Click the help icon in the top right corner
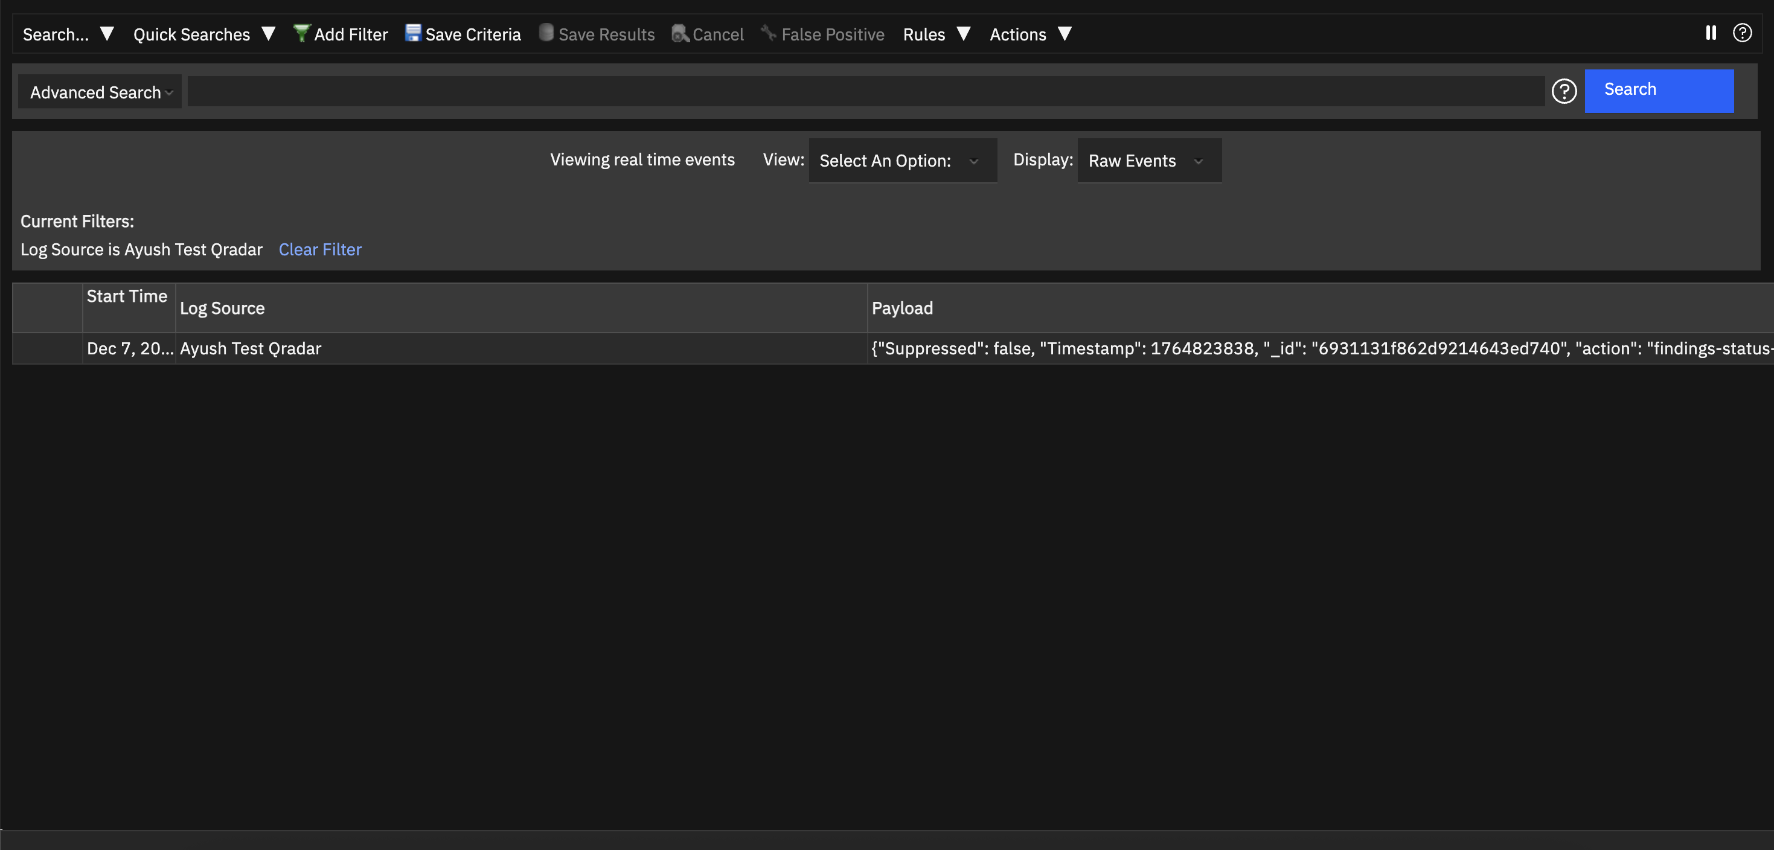 (1743, 33)
